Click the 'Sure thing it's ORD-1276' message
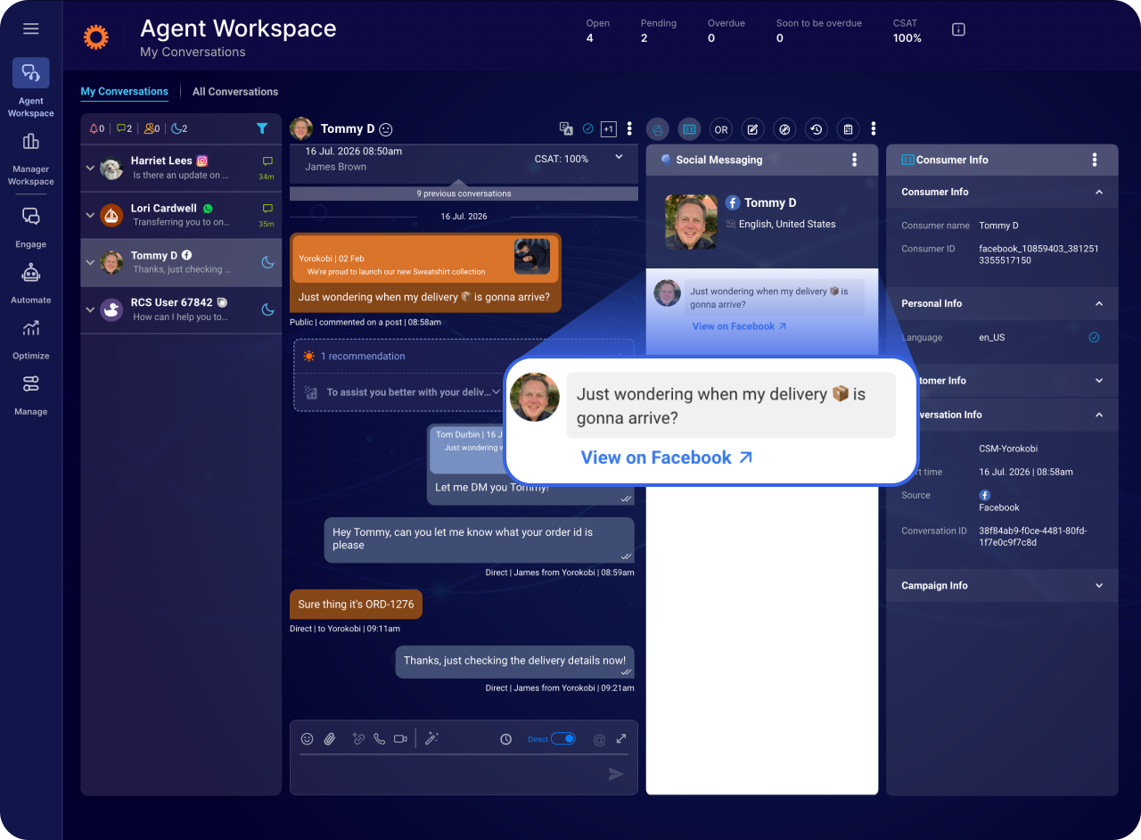This screenshot has width=1141, height=840. pos(357,605)
